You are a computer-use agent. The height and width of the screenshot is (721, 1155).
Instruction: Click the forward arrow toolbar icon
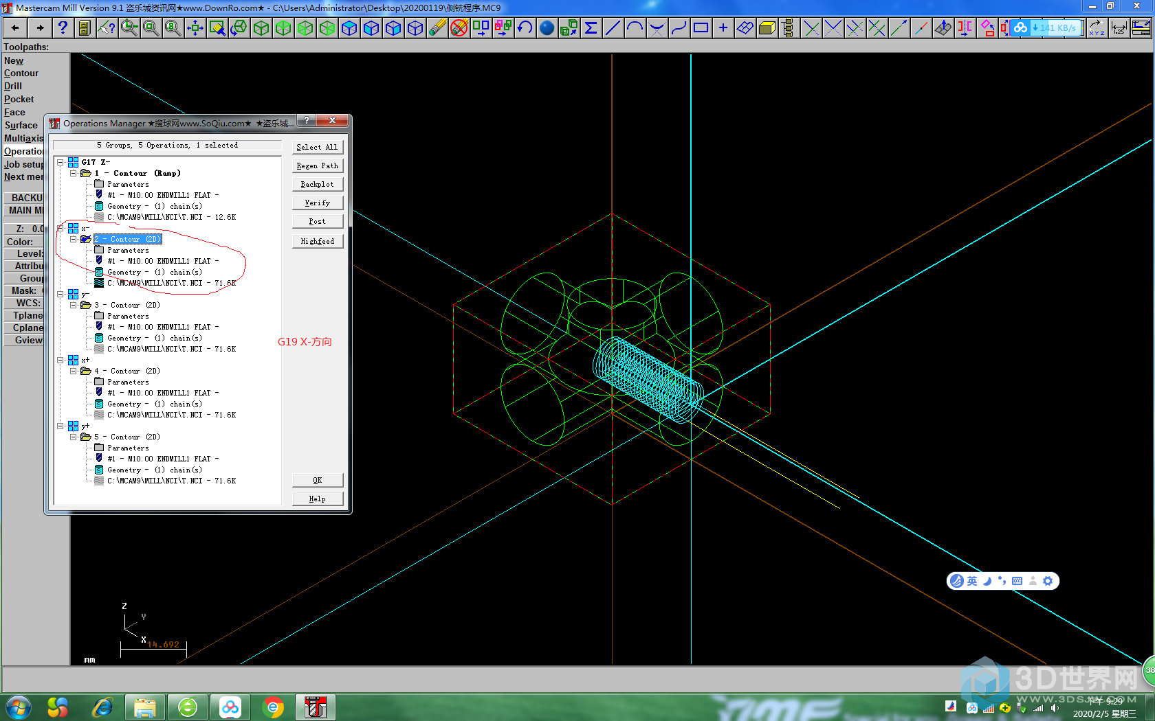point(40,27)
